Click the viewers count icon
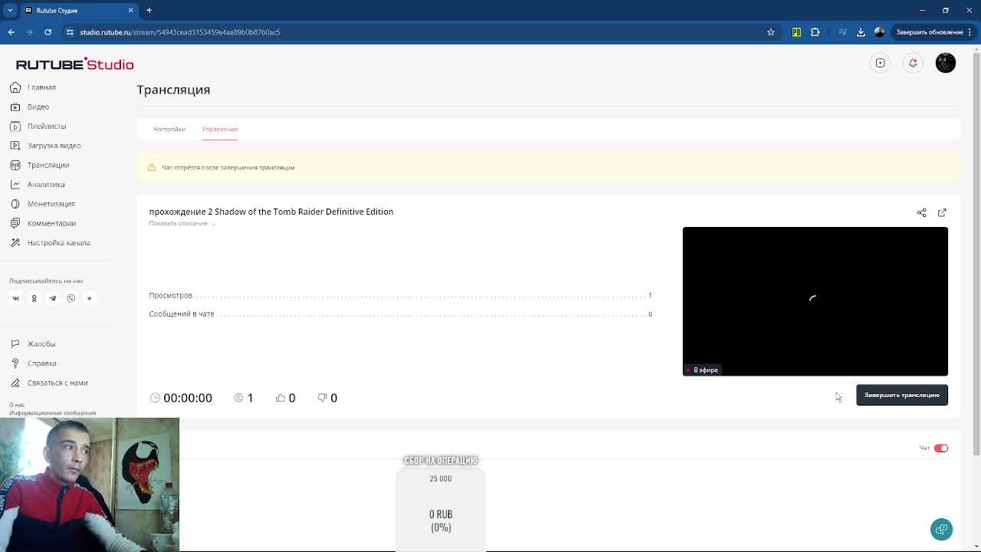This screenshot has height=552, width=981. tap(238, 398)
